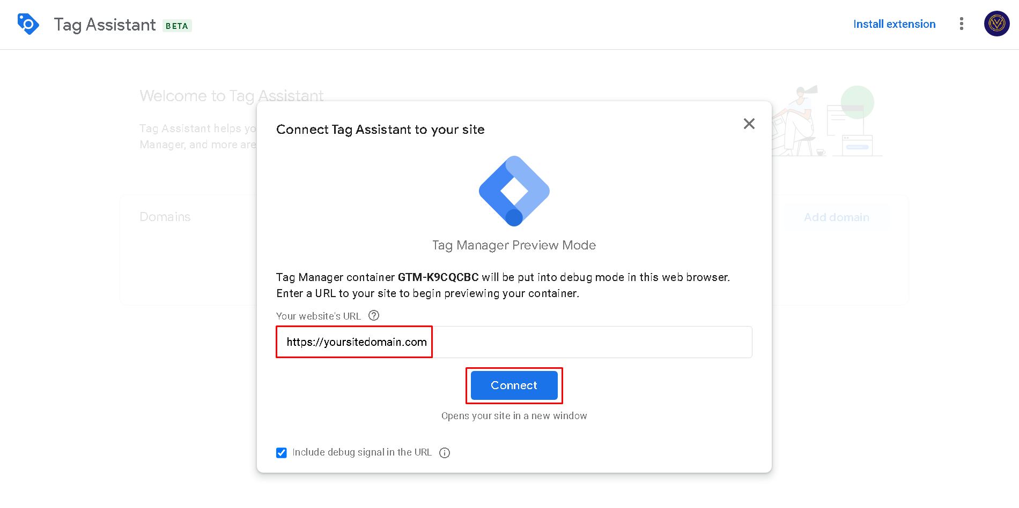
Task: Click the help icon beside Your website's URL
Action: [x=374, y=316]
